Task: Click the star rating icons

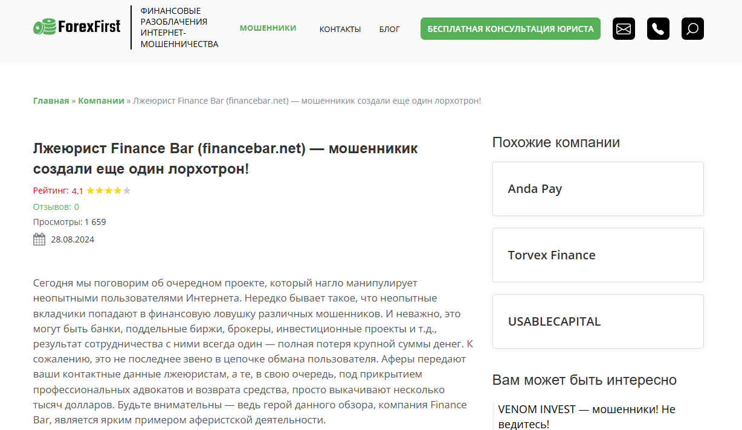Action: (109, 191)
